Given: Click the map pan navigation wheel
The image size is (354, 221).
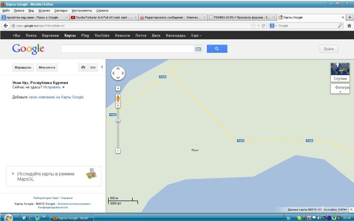Looking at the screenshot, I should tap(118, 73).
